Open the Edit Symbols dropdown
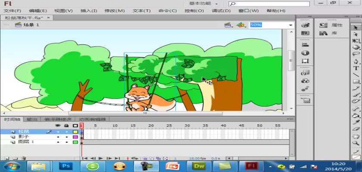Viewport: 362px width, 172px height. [241, 25]
